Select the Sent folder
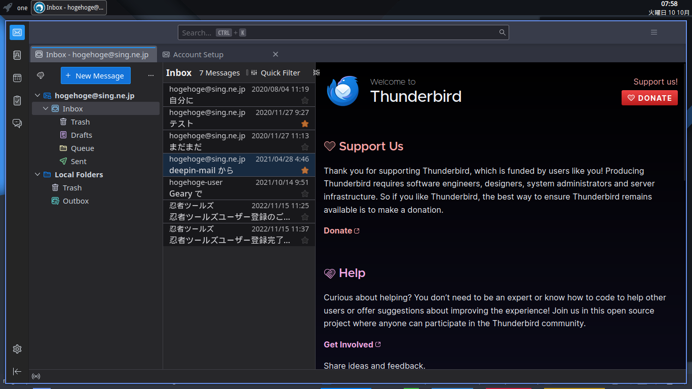 click(96, 161)
